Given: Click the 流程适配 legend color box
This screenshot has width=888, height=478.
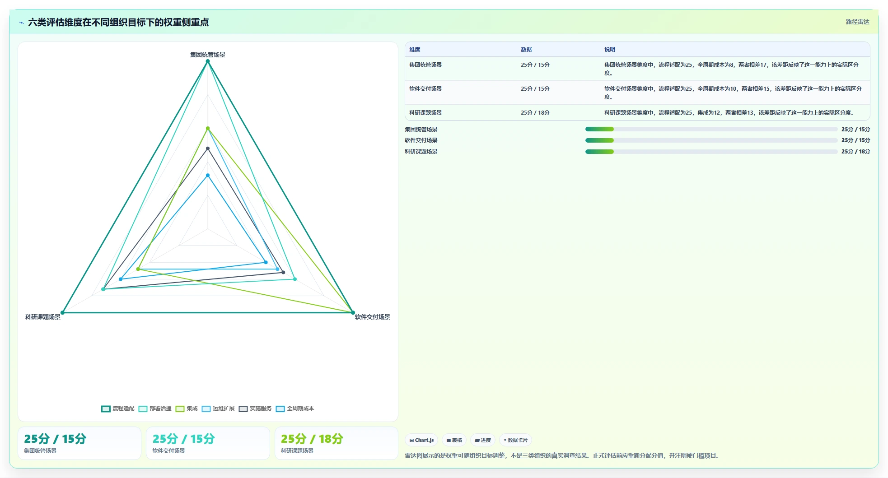Looking at the screenshot, I should click(x=106, y=409).
